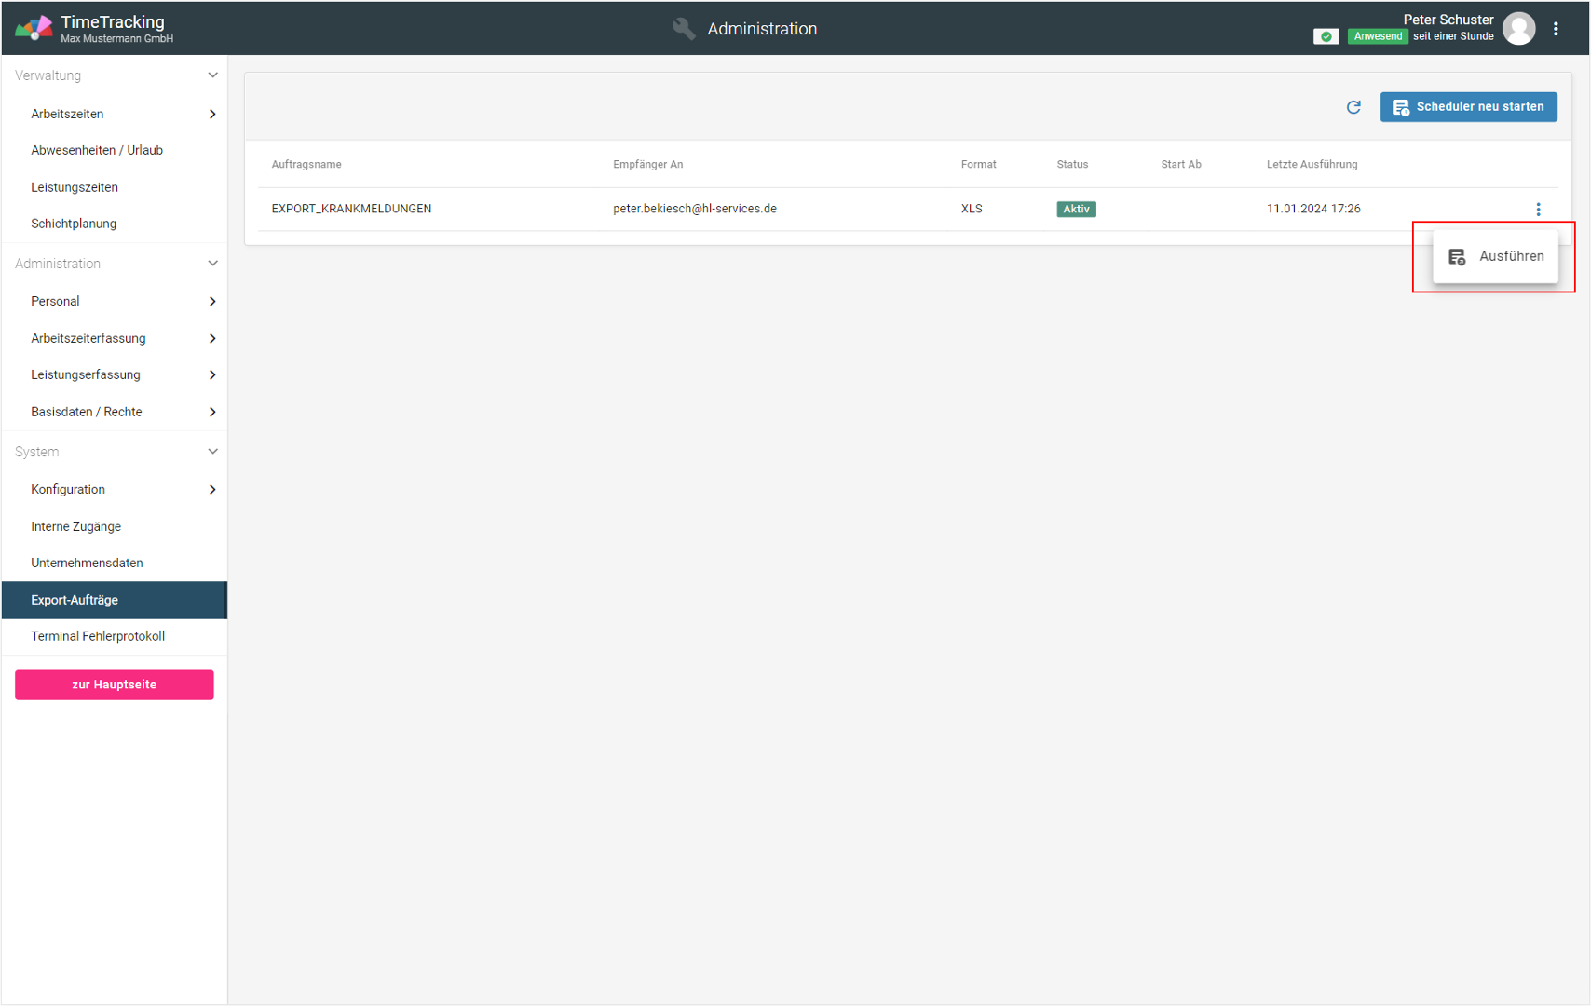Click the row options icon for EXPORT_KRANKMELDUNGEN
The width and height of the screenshot is (1591, 1006).
click(x=1538, y=210)
